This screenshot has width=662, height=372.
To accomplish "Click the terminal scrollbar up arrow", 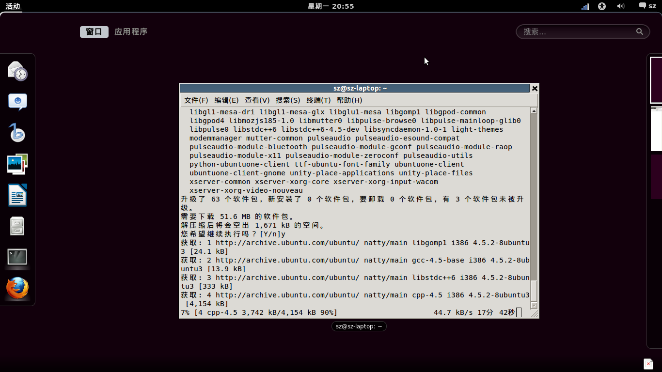I will coord(534,111).
